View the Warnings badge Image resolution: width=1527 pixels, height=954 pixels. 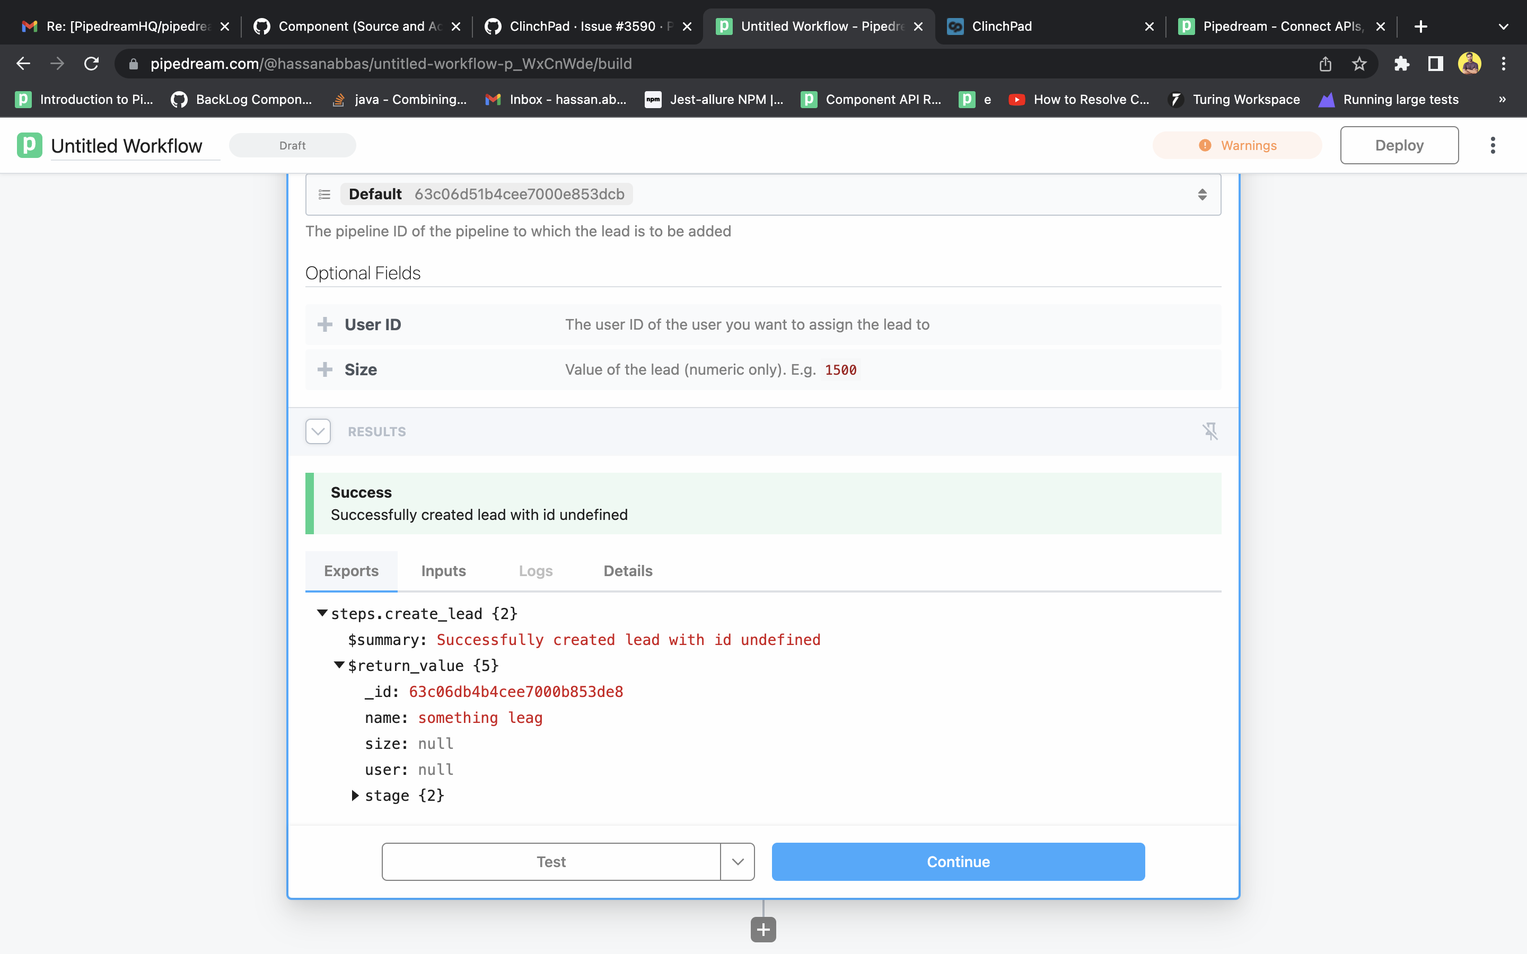point(1237,145)
